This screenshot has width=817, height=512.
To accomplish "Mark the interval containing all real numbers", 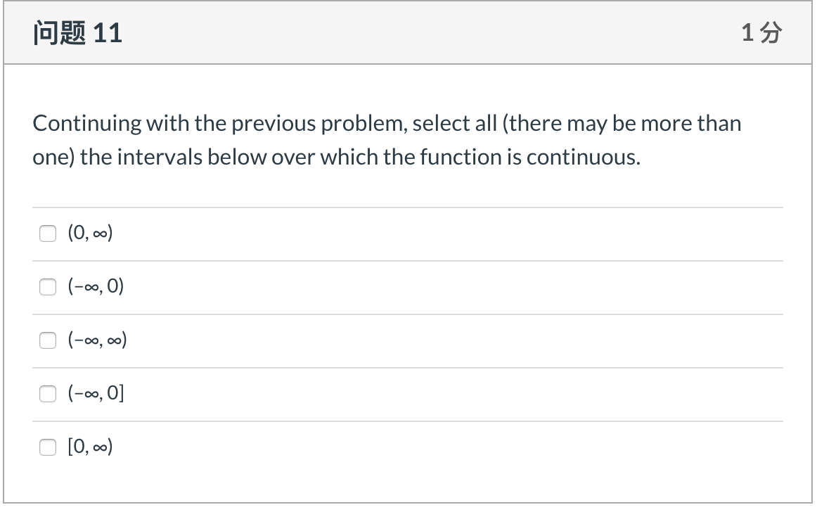I will 47,340.
